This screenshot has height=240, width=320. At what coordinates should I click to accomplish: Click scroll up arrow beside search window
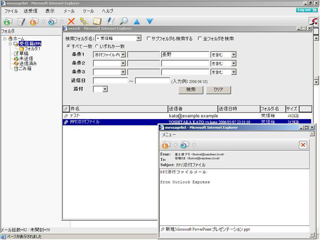tap(316, 38)
